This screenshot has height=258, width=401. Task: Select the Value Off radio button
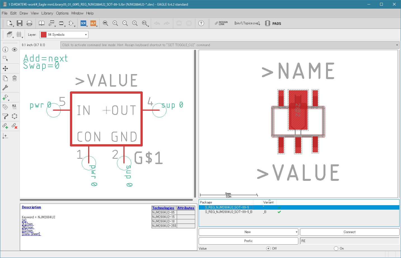coord(268,248)
